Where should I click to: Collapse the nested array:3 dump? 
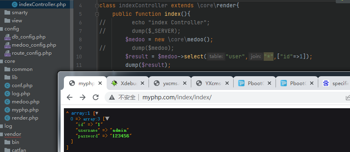[x=107, y=119]
